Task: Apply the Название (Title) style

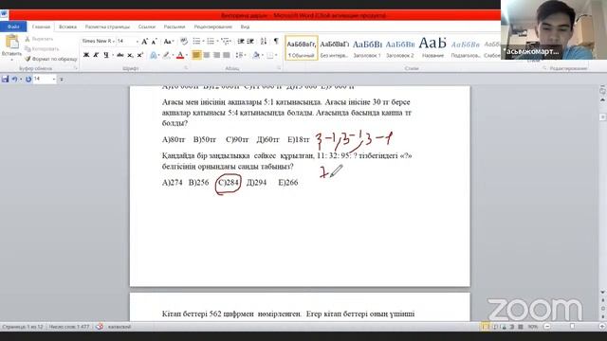Action: 432,48
